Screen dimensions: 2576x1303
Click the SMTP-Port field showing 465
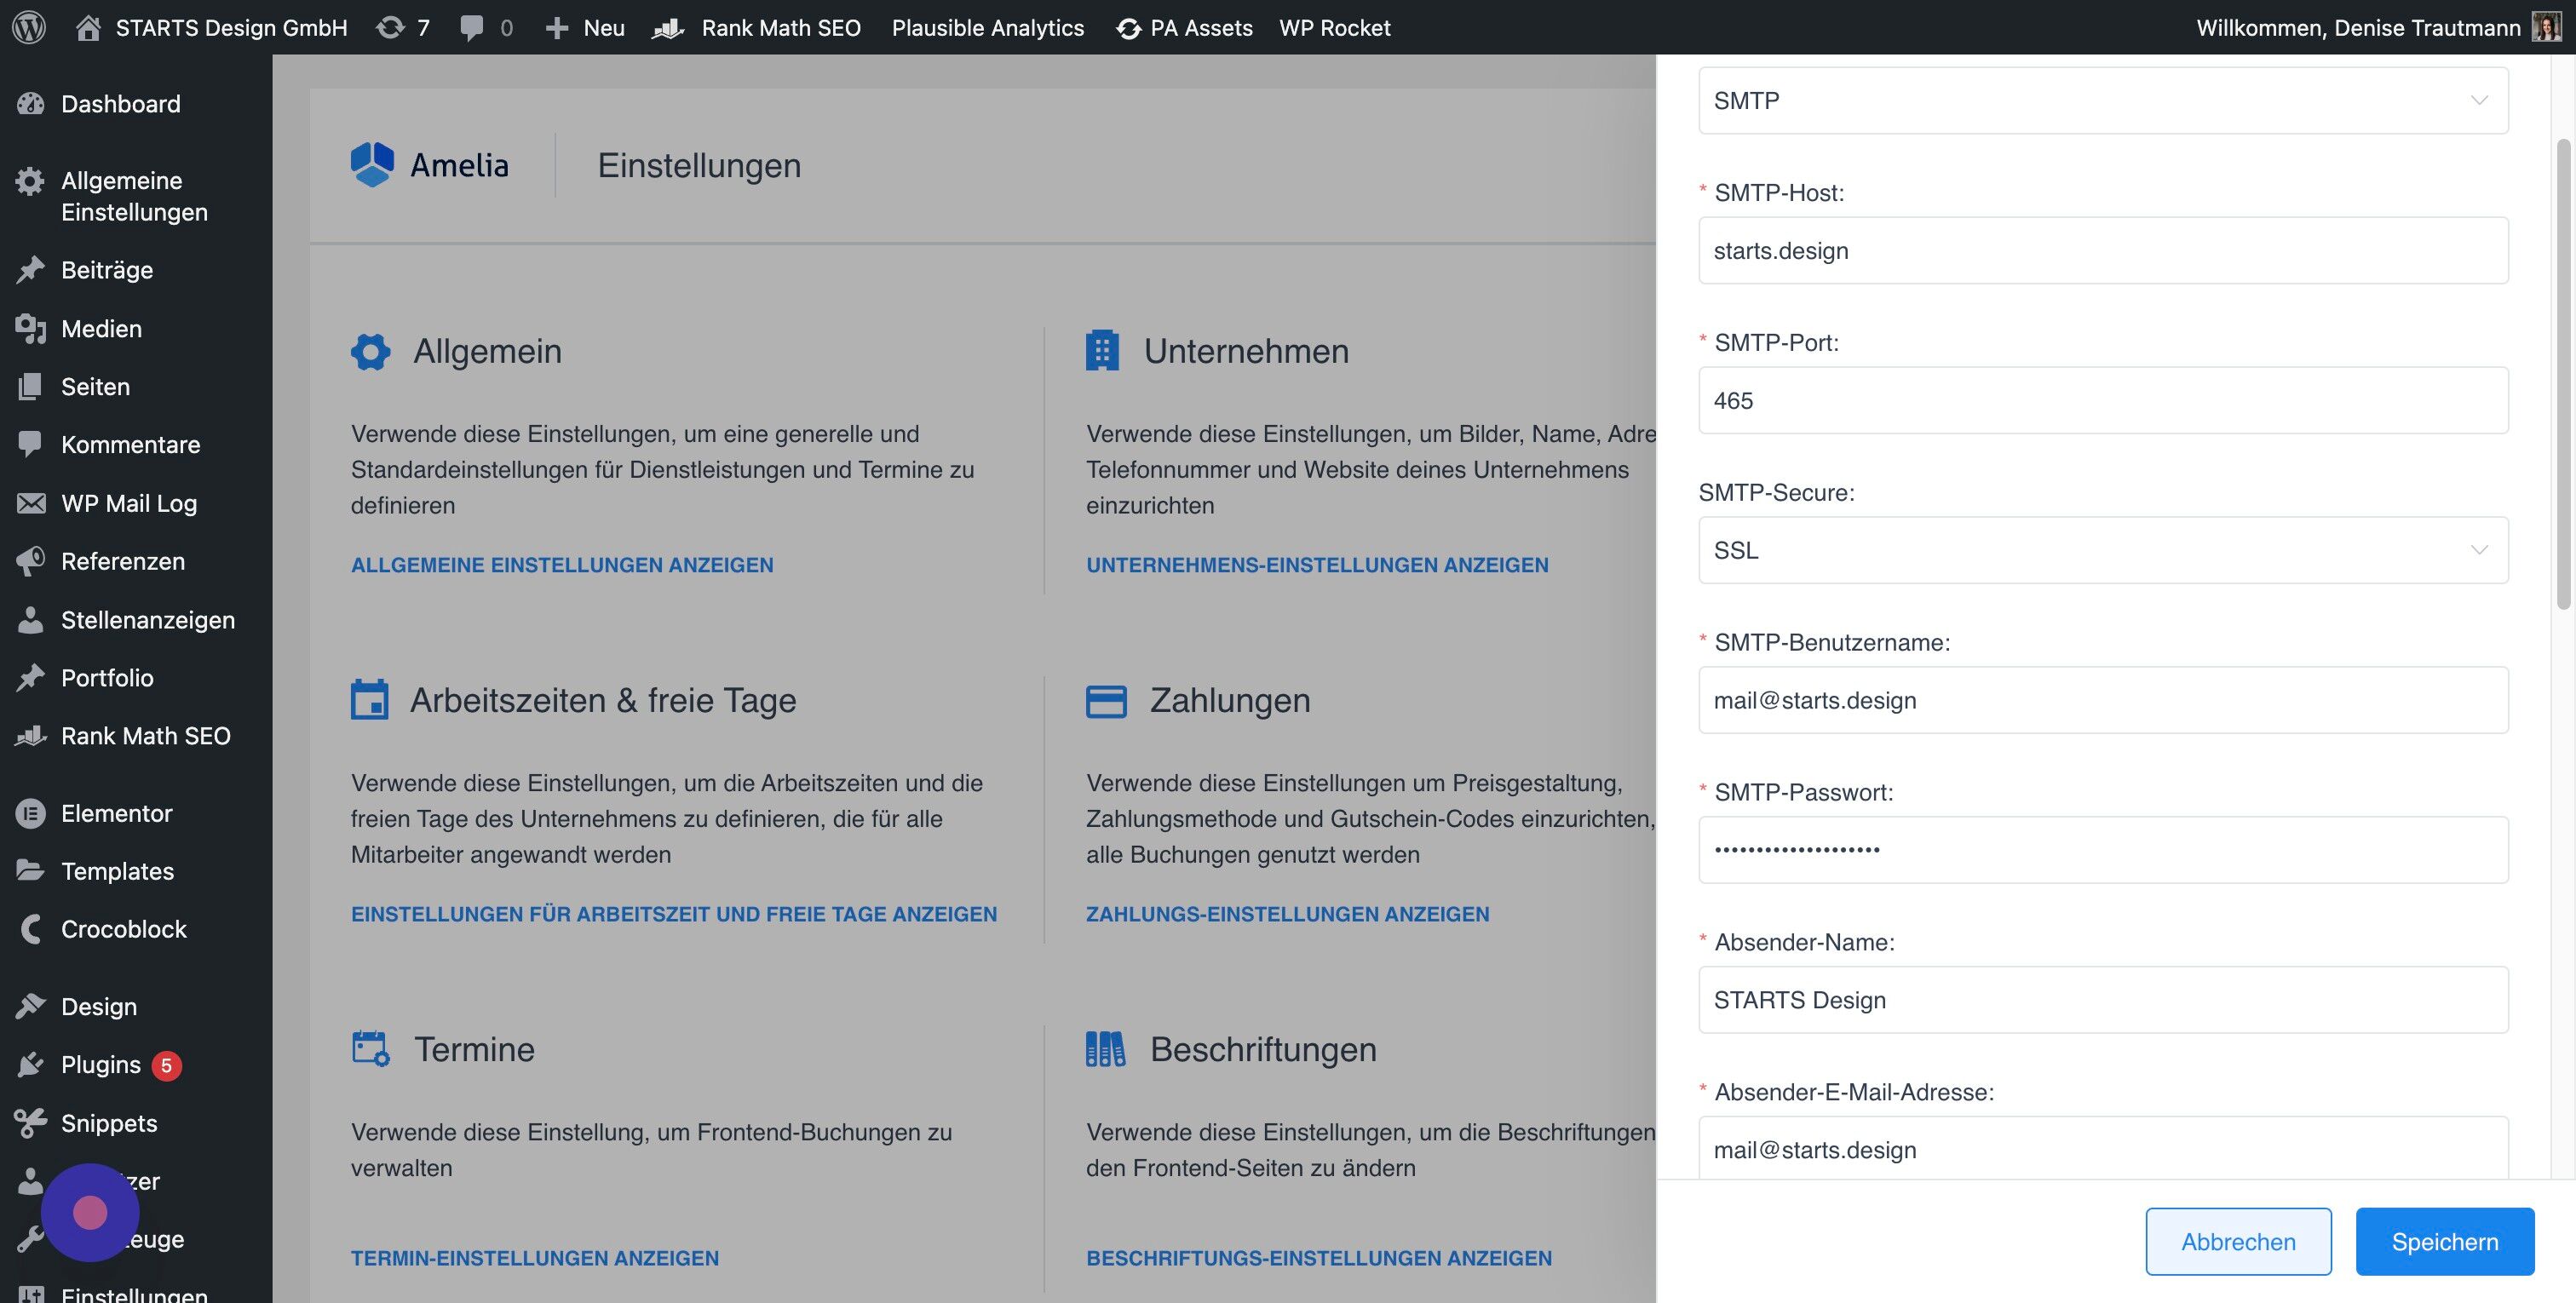click(2103, 400)
